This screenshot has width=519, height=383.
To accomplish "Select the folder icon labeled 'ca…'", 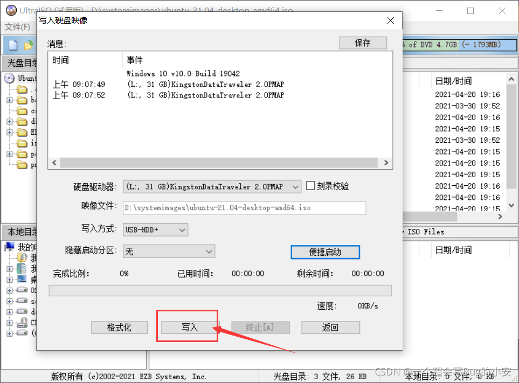I will pos(22,111).
